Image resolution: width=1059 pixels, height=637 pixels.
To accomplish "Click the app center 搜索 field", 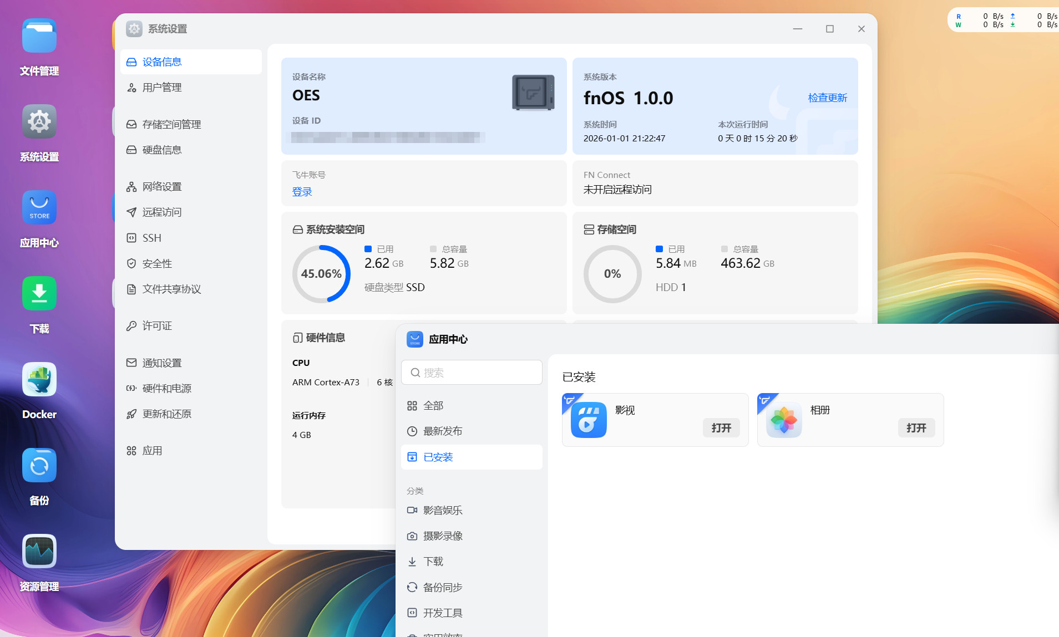I will [472, 373].
